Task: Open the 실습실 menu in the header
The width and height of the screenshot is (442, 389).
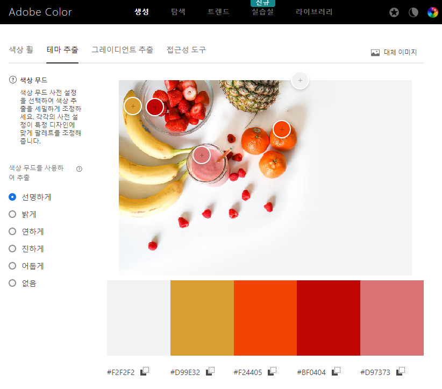Action: point(262,12)
